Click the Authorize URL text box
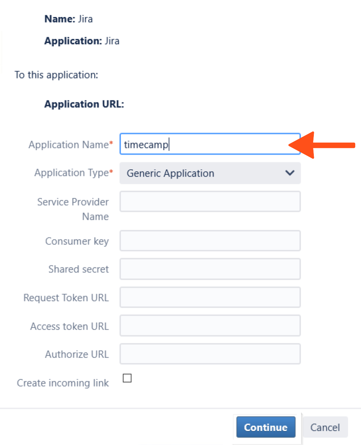The width and height of the screenshot is (361, 445). click(210, 354)
